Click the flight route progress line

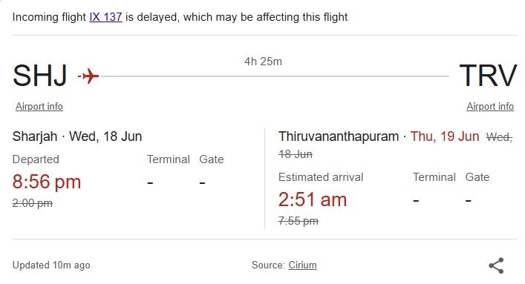(x=275, y=76)
